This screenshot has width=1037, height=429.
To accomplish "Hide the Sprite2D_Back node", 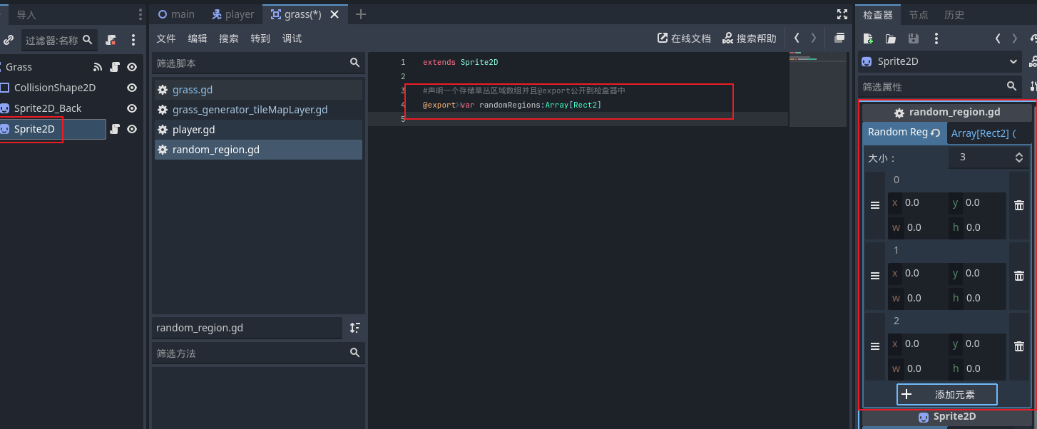I will pyautogui.click(x=132, y=108).
